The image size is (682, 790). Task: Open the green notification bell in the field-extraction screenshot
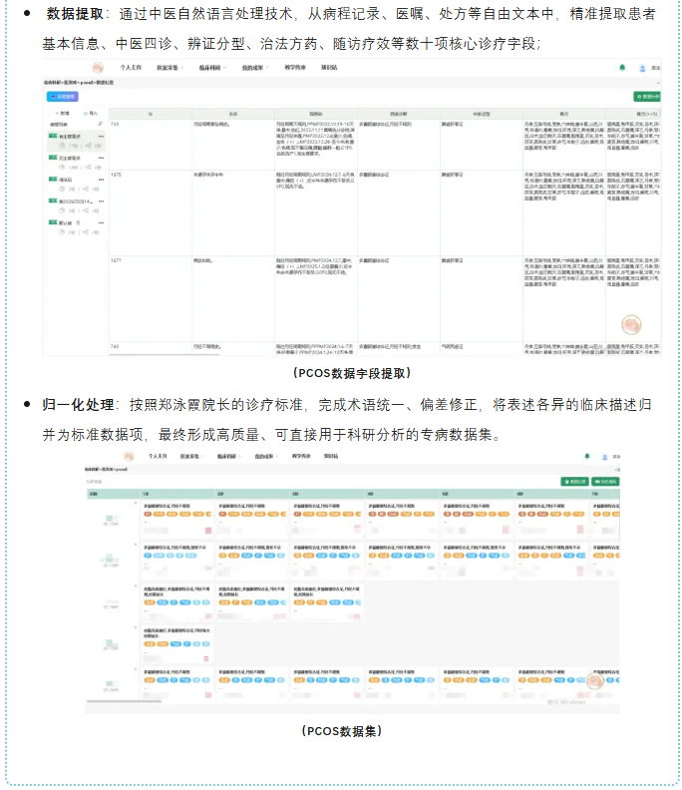622,68
